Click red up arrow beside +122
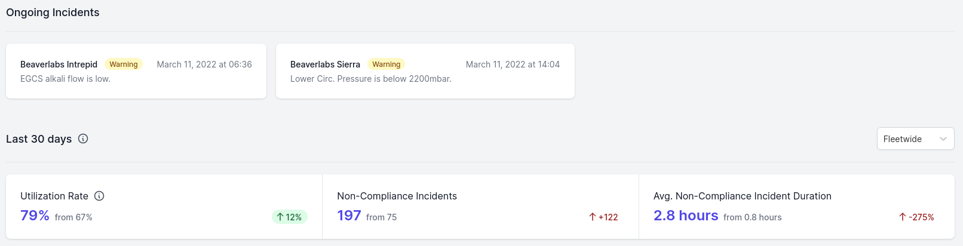 coord(593,217)
